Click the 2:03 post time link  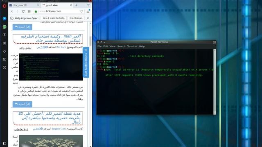tap(38, 129)
